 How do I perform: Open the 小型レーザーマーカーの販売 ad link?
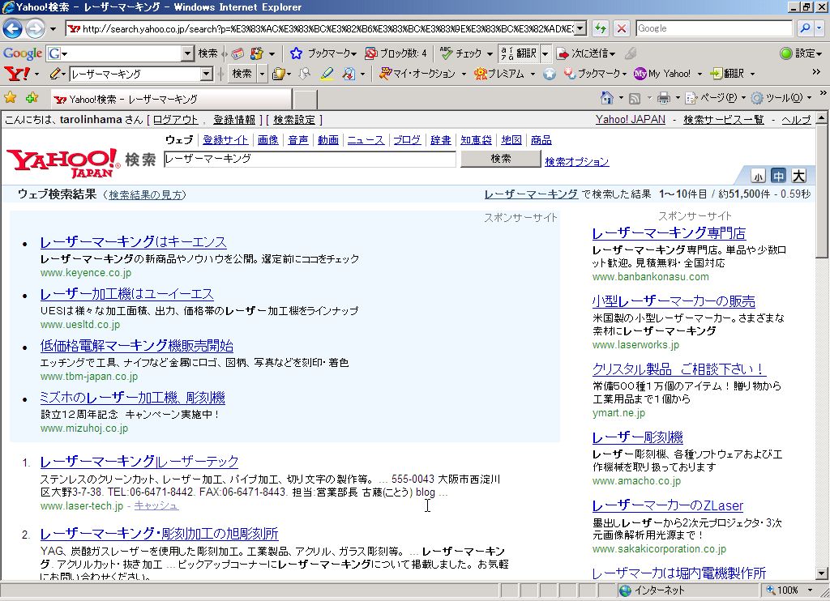[674, 301]
